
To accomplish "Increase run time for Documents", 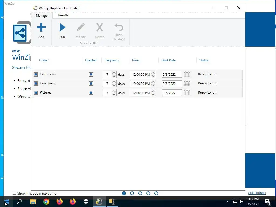I will [153, 73].
